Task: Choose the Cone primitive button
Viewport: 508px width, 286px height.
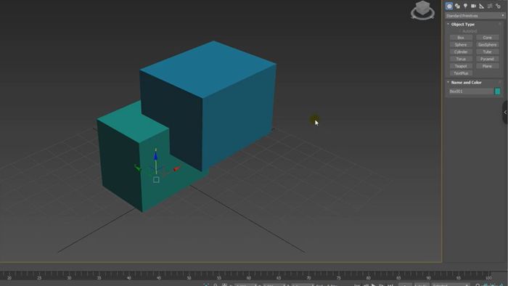Action: pos(487,38)
